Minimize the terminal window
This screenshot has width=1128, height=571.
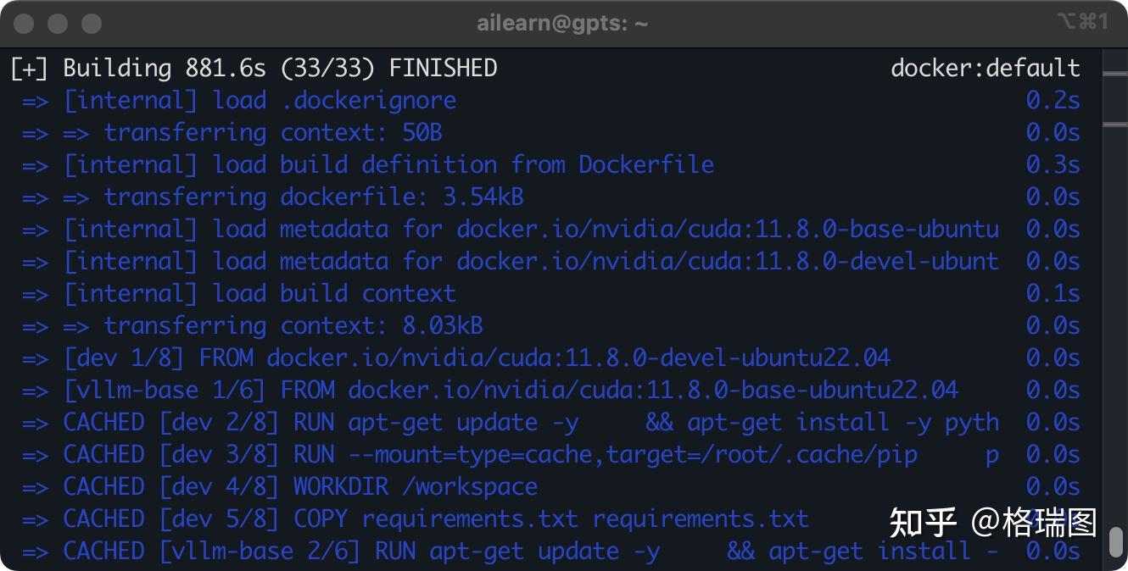58,23
